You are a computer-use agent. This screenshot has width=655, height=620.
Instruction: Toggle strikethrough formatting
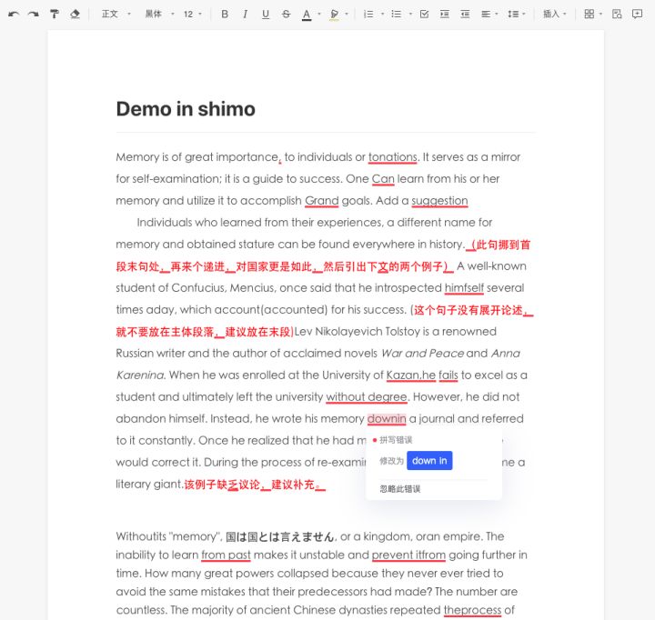click(287, 15)
